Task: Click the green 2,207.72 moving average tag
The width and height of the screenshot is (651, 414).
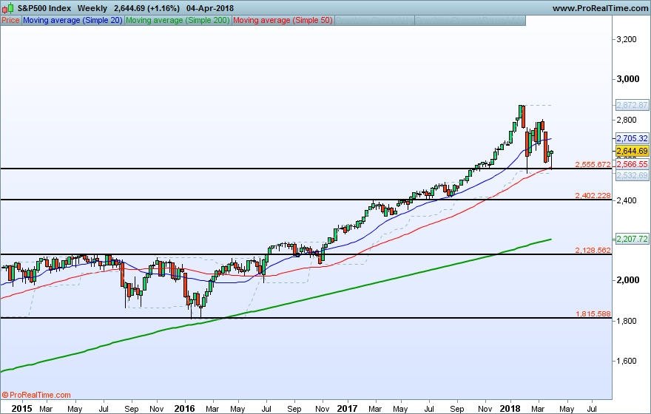Action: pyautogui.click(x=632, y=239)
